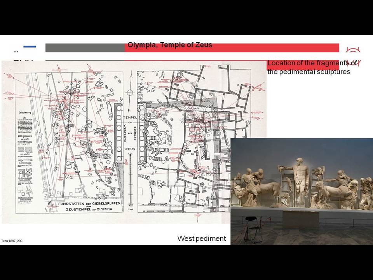Click the 'Zeustempel zu Olympia' map subtitle
Screen dimensions: 373x280
(x=89, y=209)
